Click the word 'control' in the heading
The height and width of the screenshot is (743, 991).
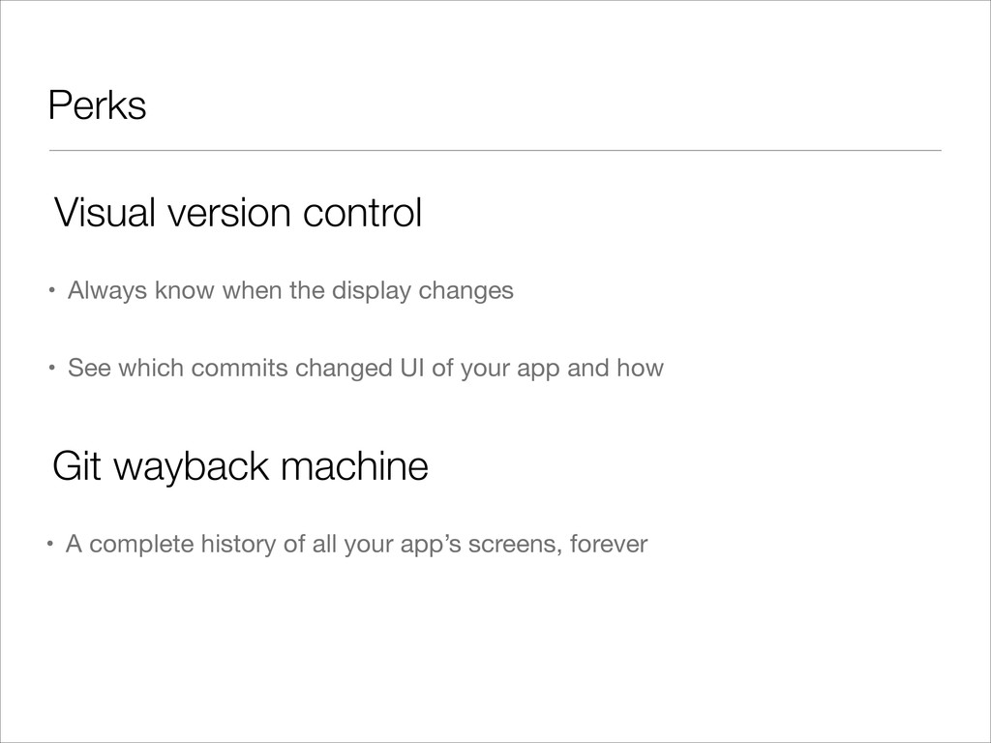(x=362, y=212)
